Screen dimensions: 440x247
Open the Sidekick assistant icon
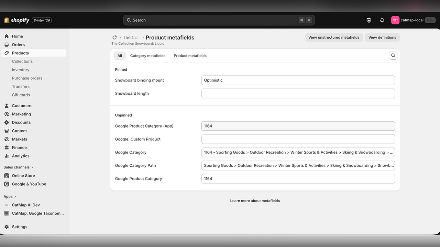pos(369,20)
